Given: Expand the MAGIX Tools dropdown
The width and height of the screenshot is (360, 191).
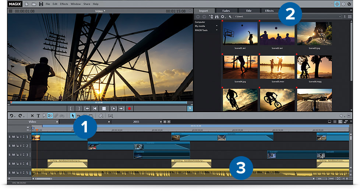Looking at the screenshot, I should click(216, 30).
